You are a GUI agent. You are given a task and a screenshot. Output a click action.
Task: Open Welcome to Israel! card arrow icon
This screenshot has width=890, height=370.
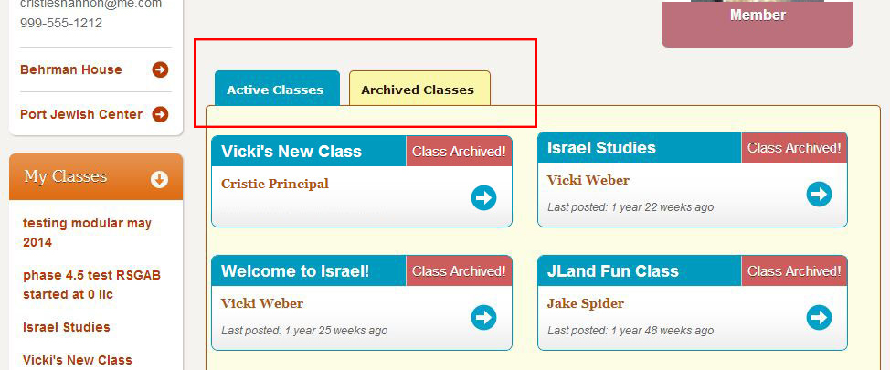click(483, 317)
